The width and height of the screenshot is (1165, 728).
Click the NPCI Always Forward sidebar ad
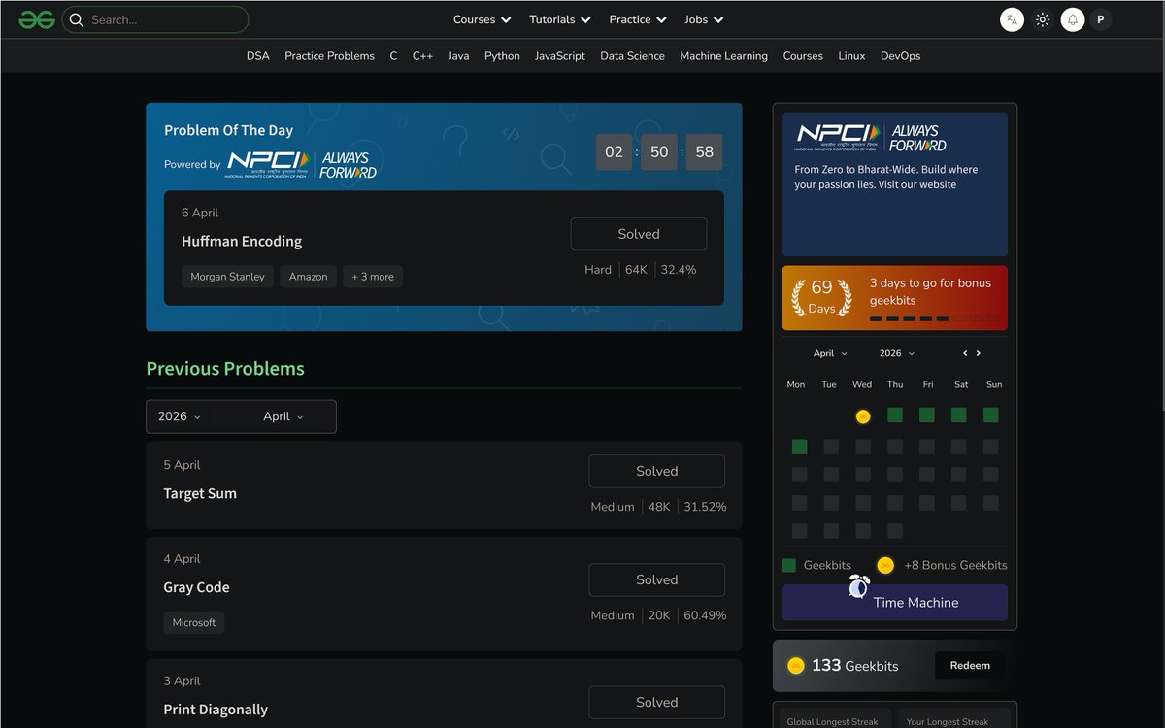tap(895, 184)
